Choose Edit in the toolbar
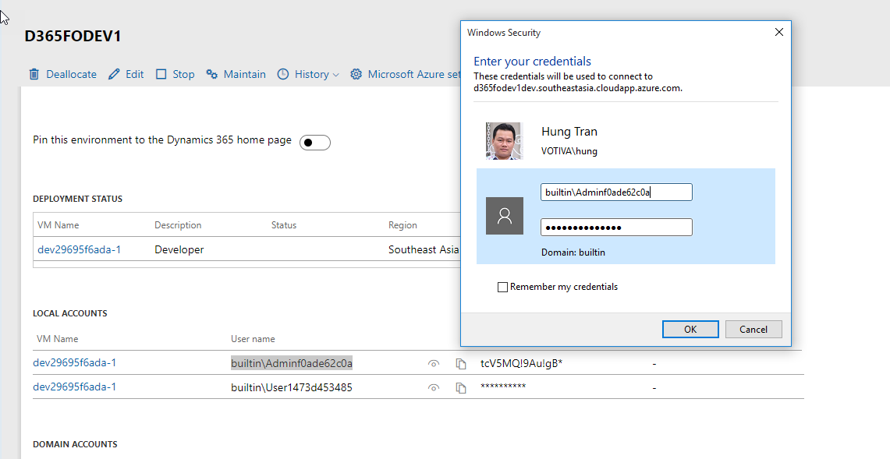The image size is (890, 459). click(x=134, y=74)
